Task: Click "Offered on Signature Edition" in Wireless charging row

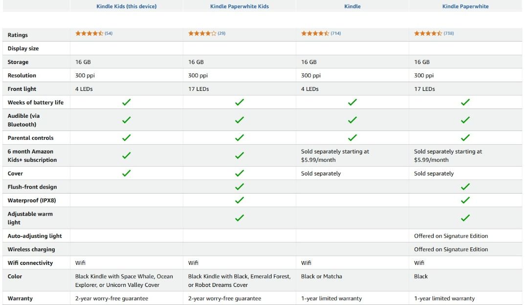Action: pyautogui.click(x=451, y=249)
